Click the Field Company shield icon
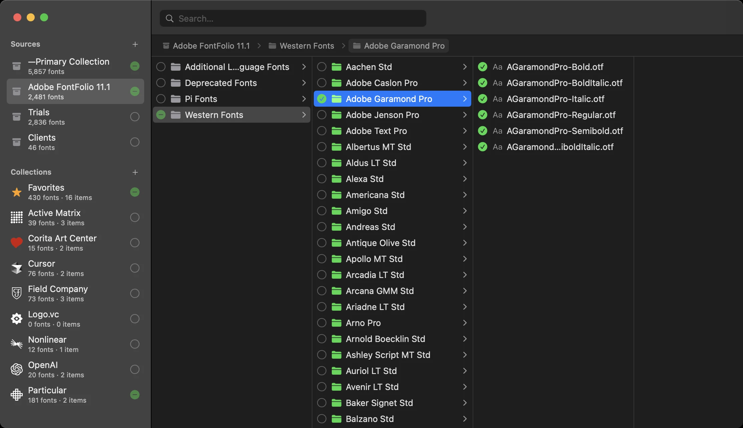The height and width of the screenshot is (428, 743). point(17,294)
